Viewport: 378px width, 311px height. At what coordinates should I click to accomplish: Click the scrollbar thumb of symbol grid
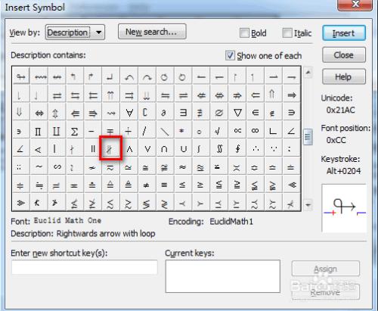click(308, 137)
